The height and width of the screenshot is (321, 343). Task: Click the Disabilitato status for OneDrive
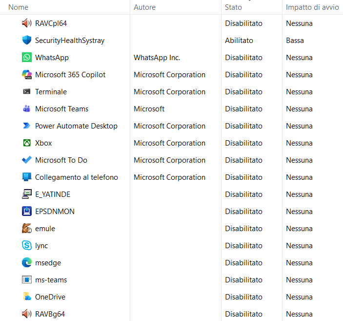coord(243,297)
